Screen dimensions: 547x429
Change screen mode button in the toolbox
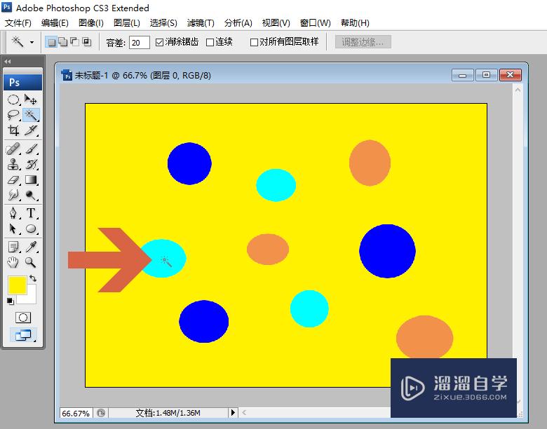[x=23, y=335]
